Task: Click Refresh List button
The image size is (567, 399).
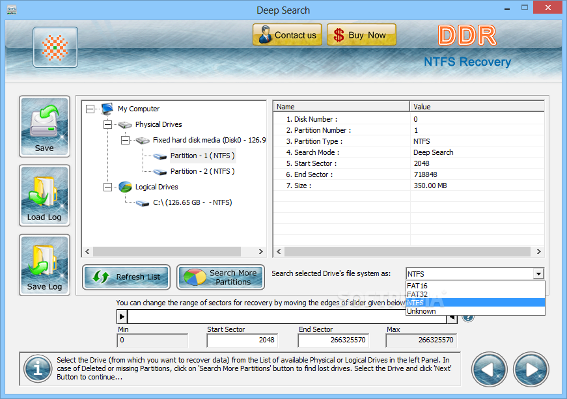Action: click(126, 277)
